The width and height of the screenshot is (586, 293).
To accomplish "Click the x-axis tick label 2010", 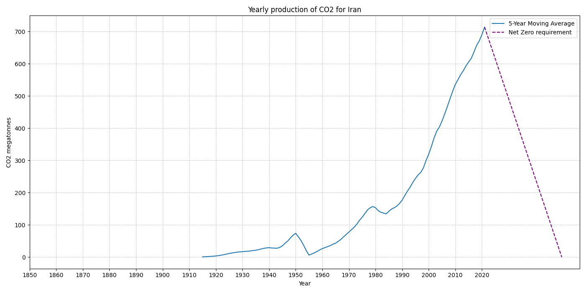I will (455, 275).
